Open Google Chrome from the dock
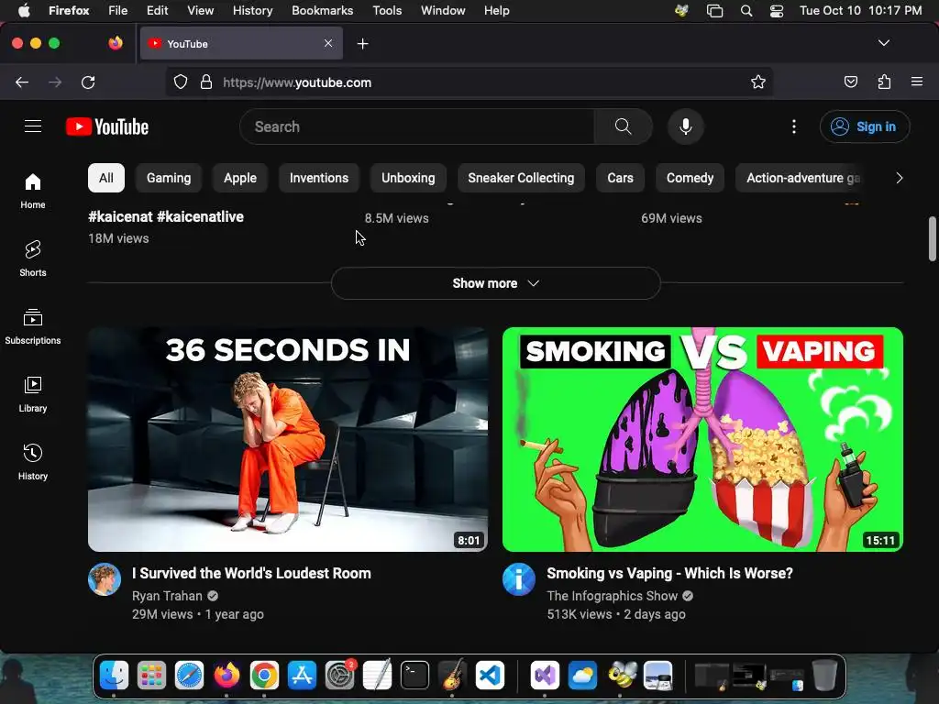 pos(264,676)
